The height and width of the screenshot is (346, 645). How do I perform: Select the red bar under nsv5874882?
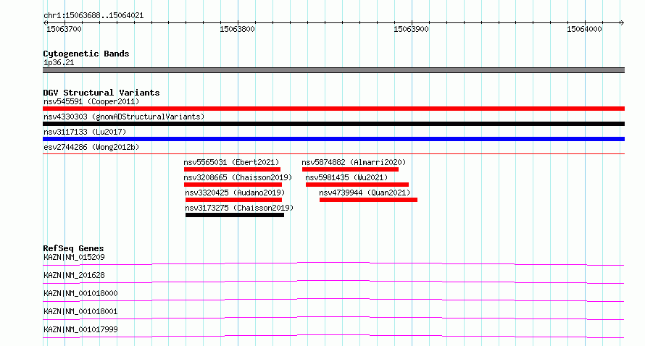pos(350,169)
